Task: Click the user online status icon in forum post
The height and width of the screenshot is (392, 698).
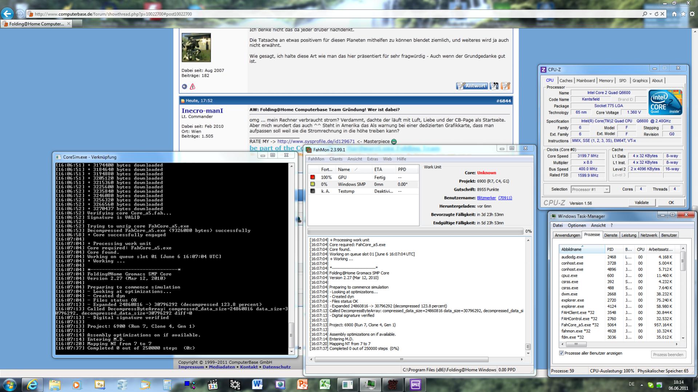Action: point(184,86)
